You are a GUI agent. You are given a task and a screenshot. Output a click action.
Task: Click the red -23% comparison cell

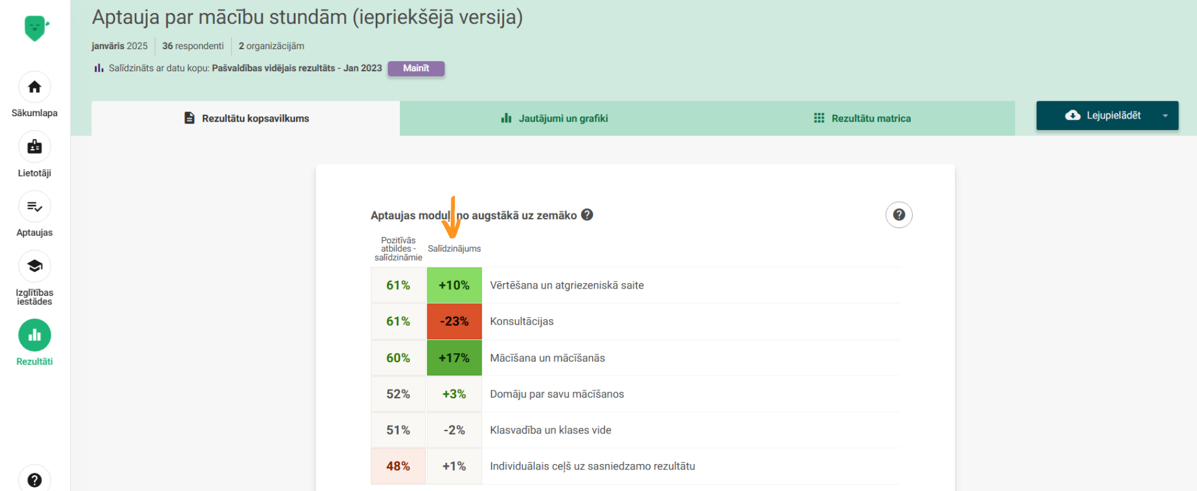point(454,322)
